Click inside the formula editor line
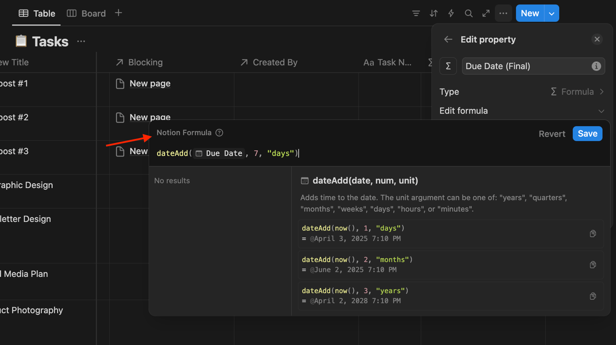Image resolution: width=616 pixels, height=345 pixels. (379, 153)
